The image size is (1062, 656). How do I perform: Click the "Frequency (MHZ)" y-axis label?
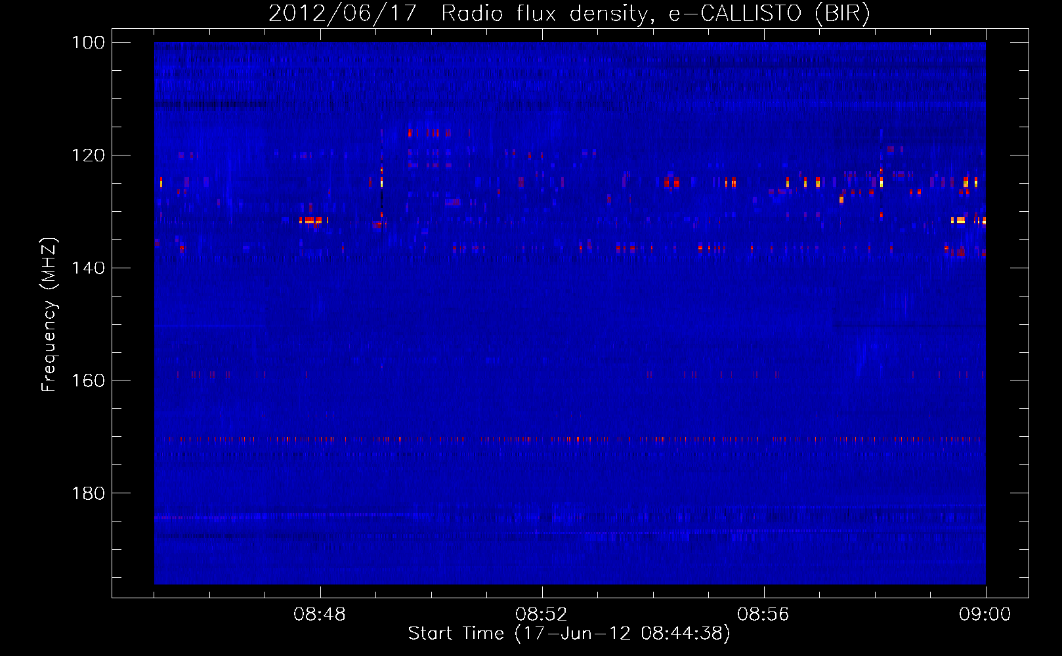click(x=49, y=314)
